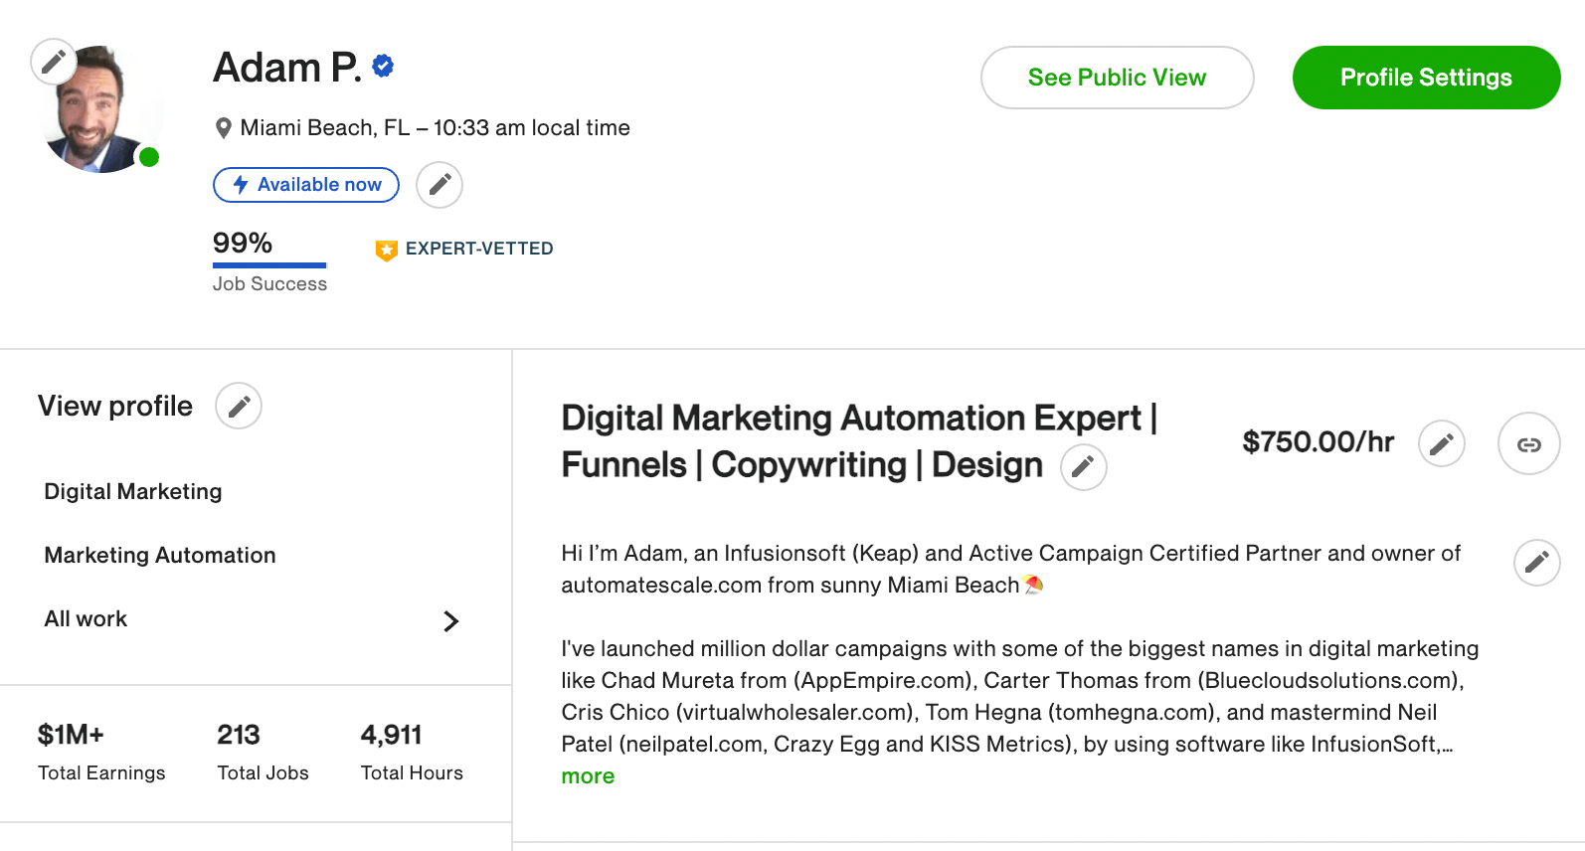The image size is (1585, 851).
Task: Open the All work profile entry
Action: (253, 619)
